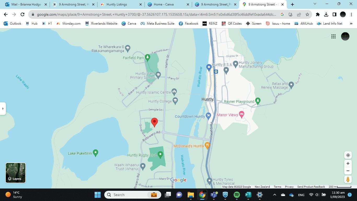
Task: Open the Google account avatar on the map
Action: click(345, 36)
